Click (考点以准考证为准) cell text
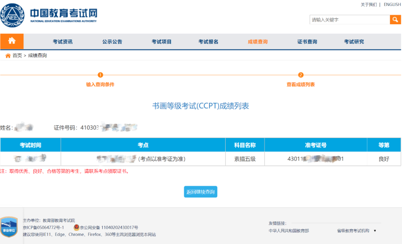 (x=162, y=159)
